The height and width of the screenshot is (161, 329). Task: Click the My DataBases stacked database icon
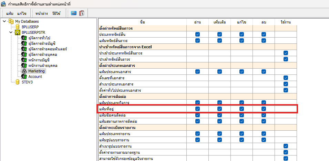point(11,21)
